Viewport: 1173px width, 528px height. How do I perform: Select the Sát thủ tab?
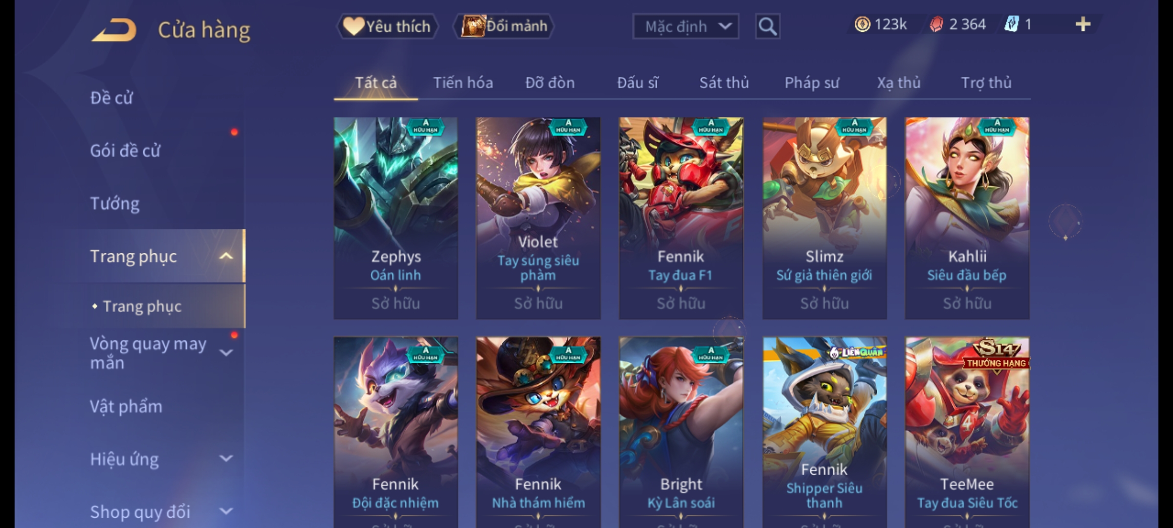724,83
